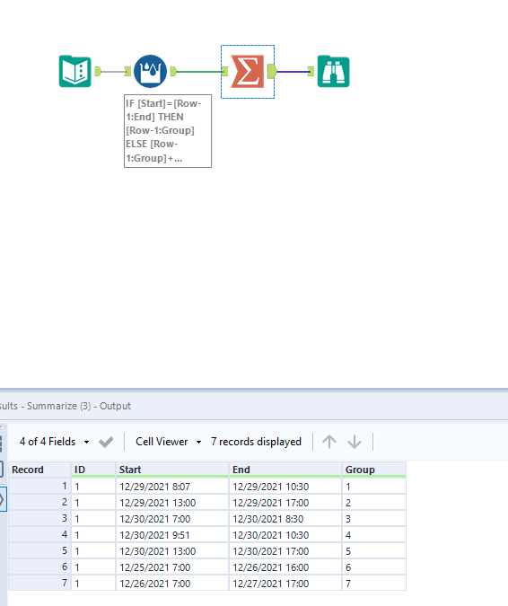The height and width of the screenshot is (606, 508).
Task: Select cell with End 12/29/2021 10:30
Action: [285, 487]
